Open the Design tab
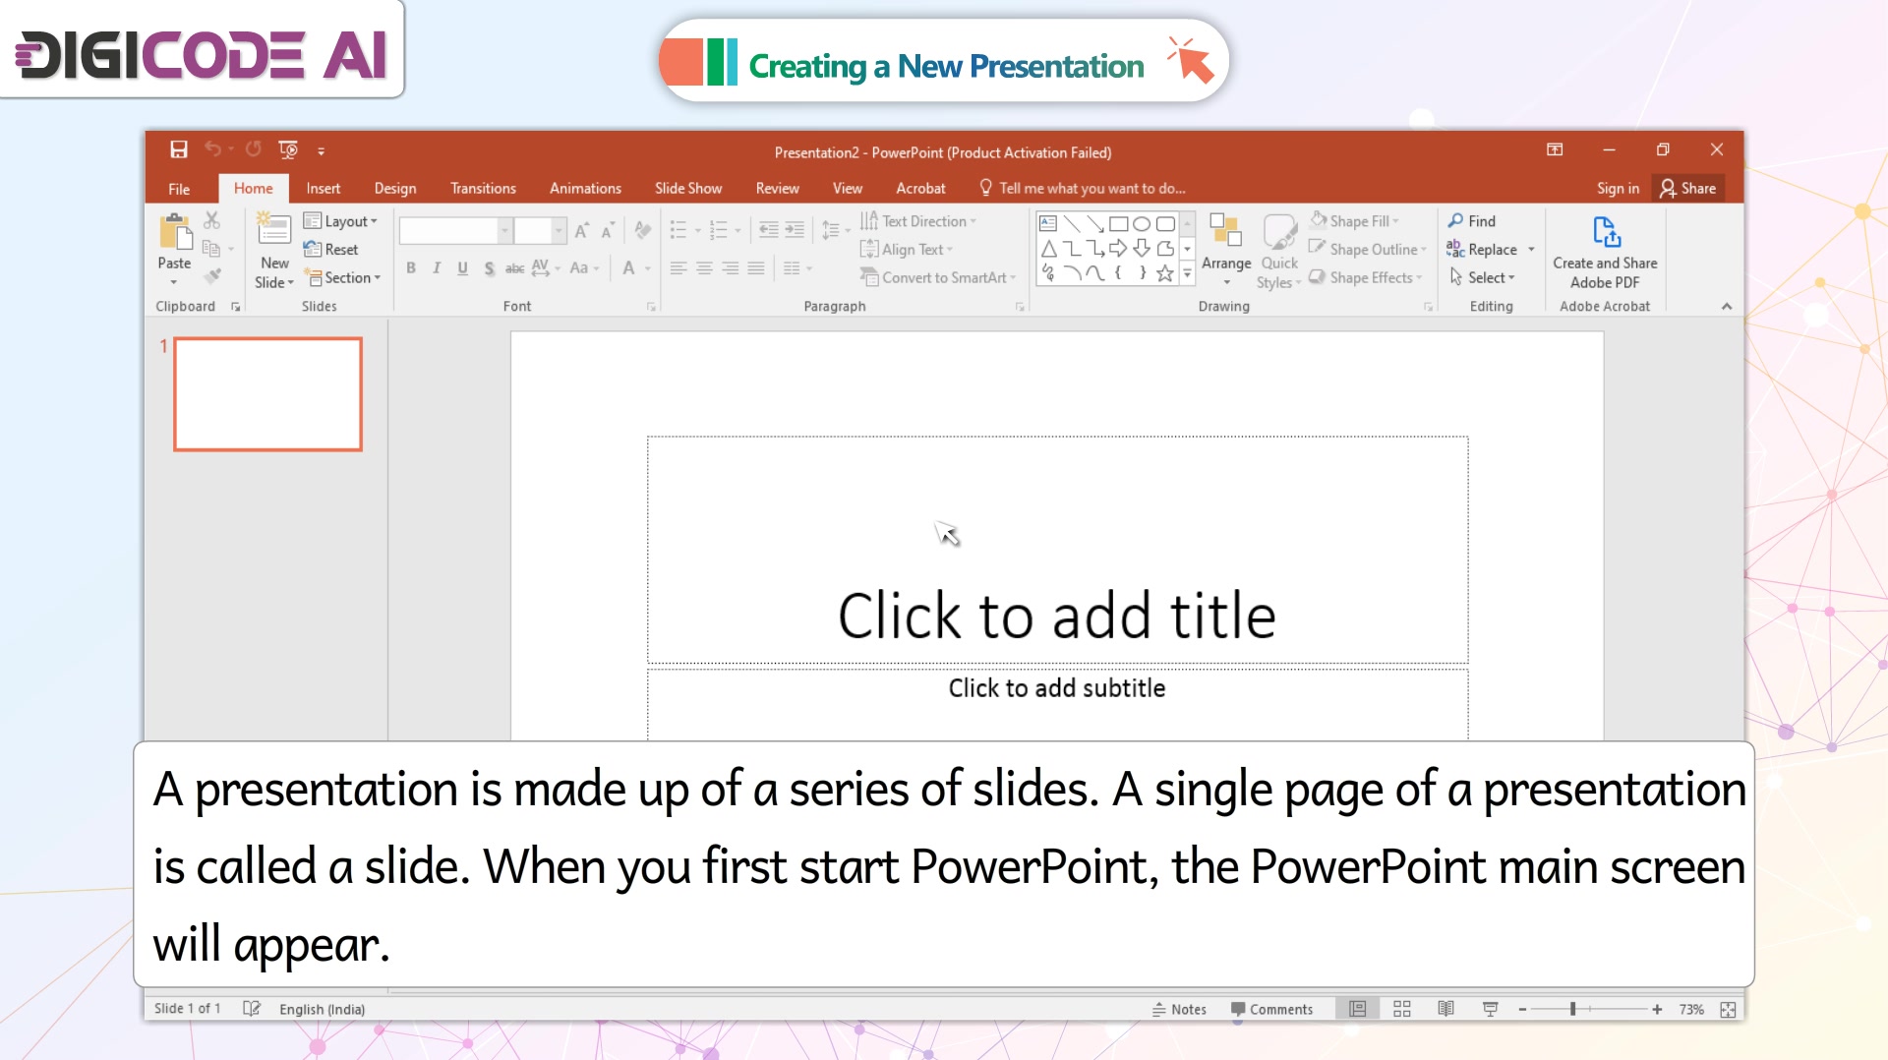 395,189
